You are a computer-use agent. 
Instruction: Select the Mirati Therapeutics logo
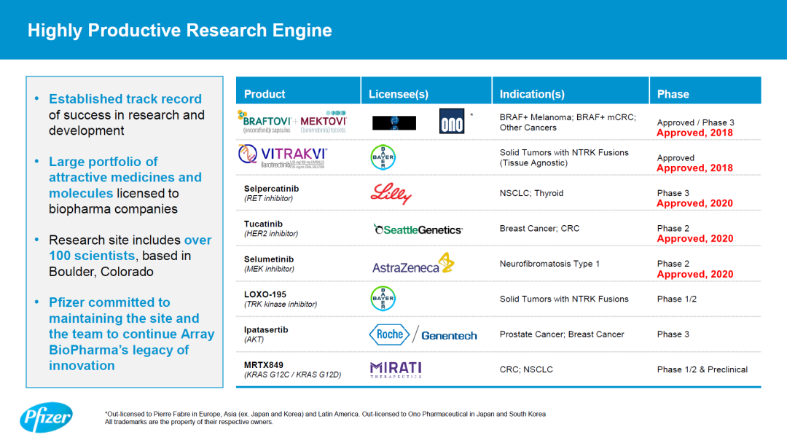pyautogui.click(x=396, y=369)
